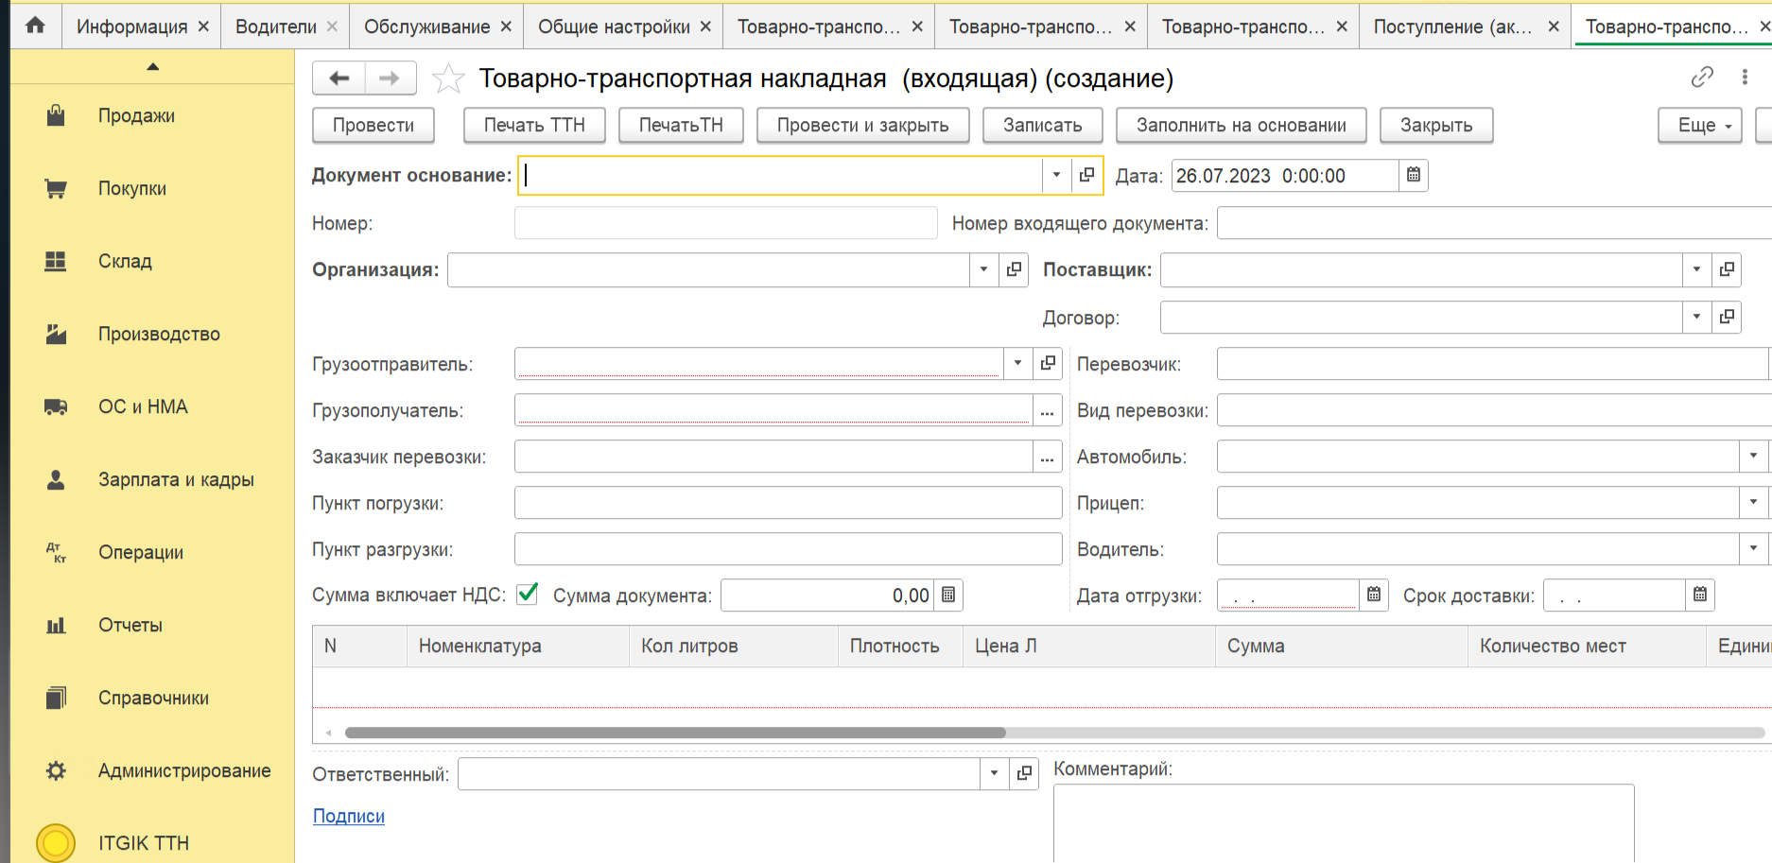Open the Организация record with open-form icon
This screenshot has height=863, width=1772.
pyautogui.click(x=1014, y=269)
